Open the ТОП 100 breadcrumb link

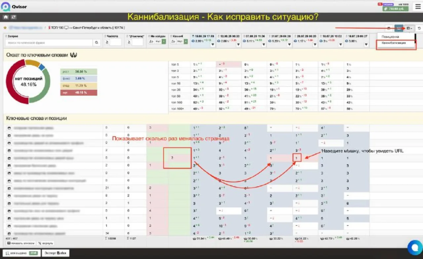click(x=58, y=28)
